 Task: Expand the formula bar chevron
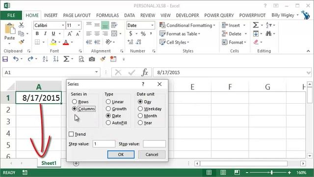tap(309, 73)
